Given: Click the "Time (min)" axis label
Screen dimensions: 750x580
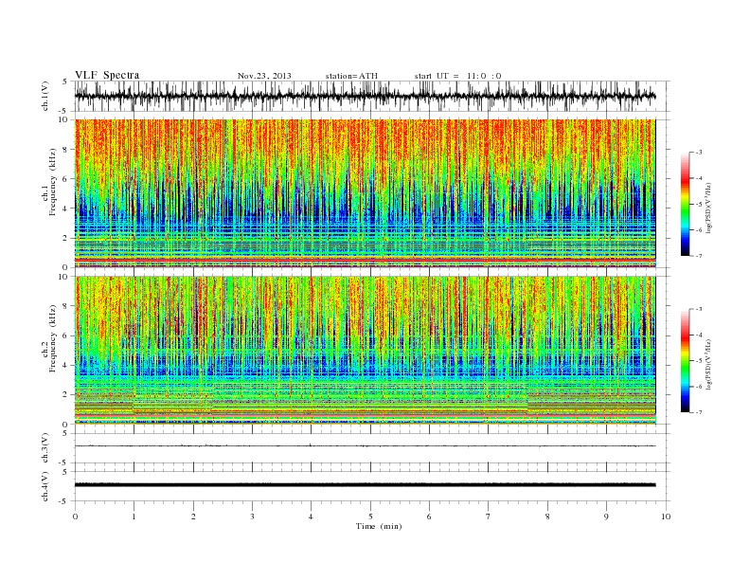Looking at the screenshot, I should [379, 526].
